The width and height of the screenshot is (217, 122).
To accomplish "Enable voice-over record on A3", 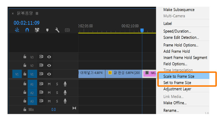I will coord(65,101).
